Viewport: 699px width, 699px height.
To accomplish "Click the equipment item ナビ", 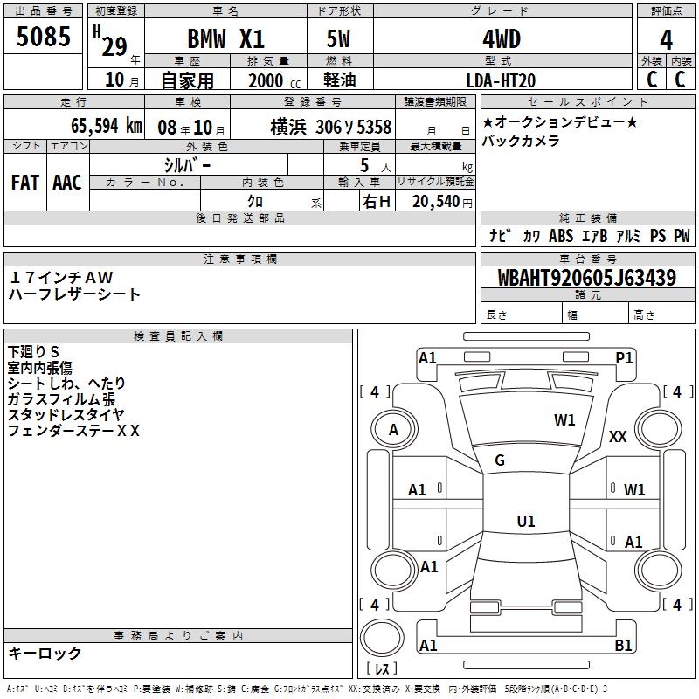I will coord(500,235).
